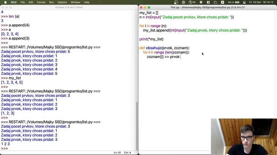Click the circular target icon in menu bar
Viewport: 277px width, 155px height.
click(184, 2)
